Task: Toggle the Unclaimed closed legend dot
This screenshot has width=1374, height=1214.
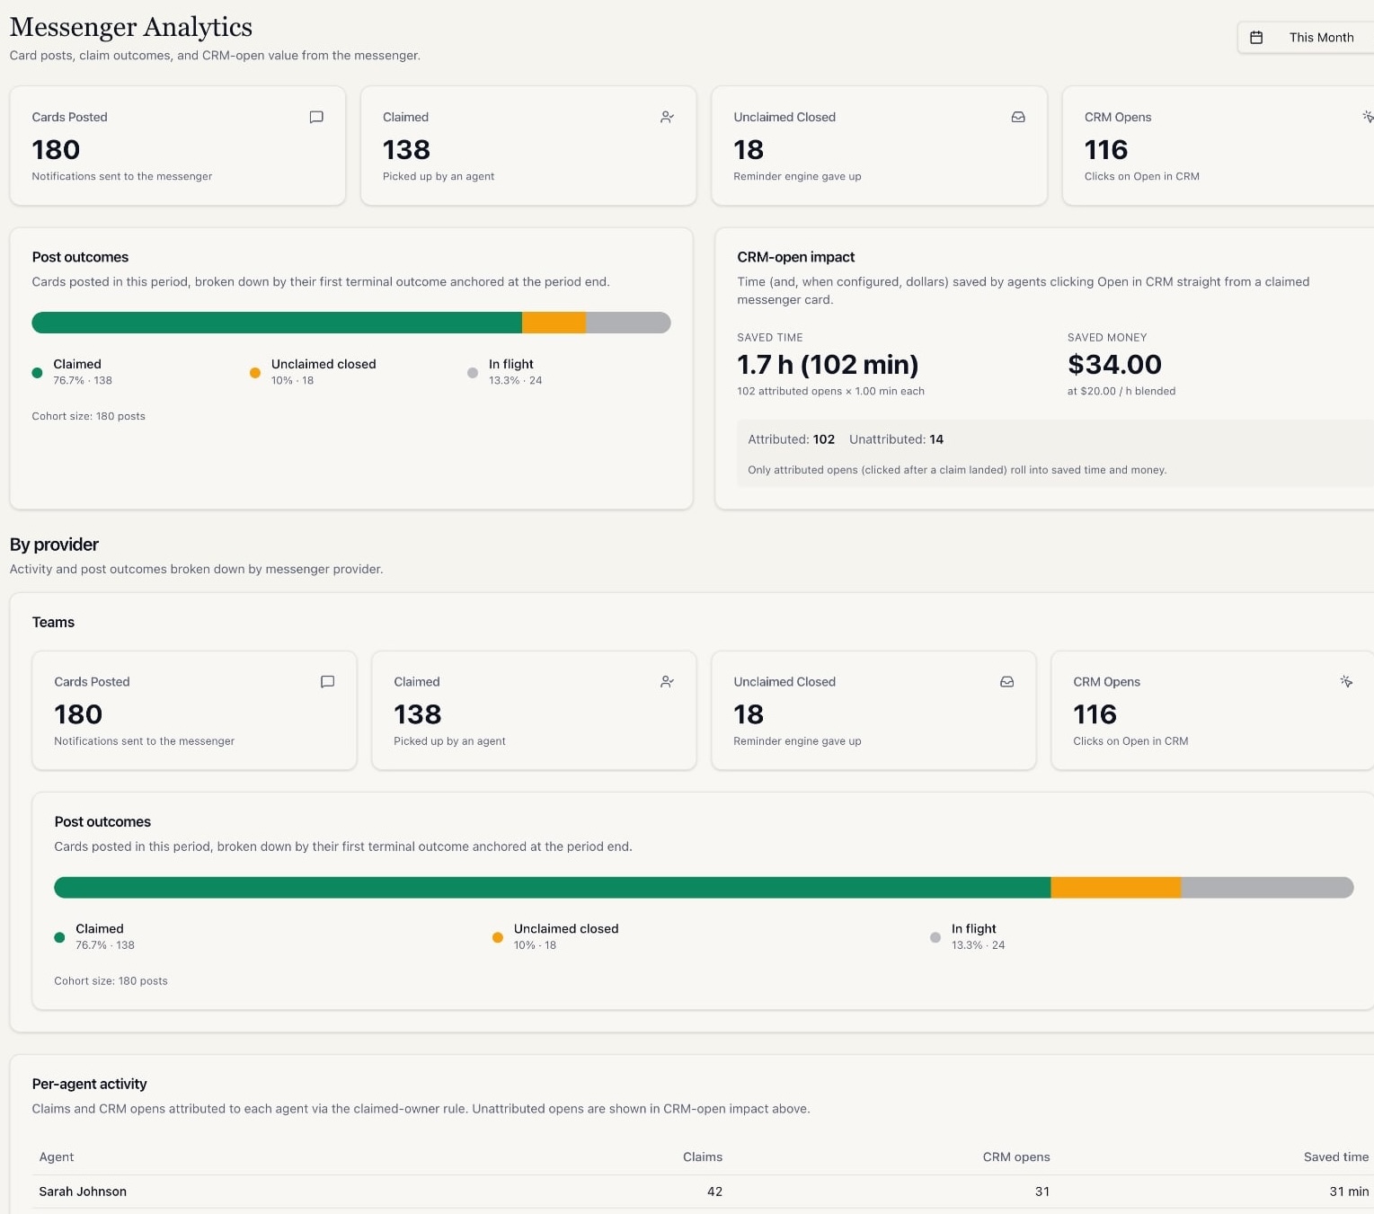Action: coord(254,371)
